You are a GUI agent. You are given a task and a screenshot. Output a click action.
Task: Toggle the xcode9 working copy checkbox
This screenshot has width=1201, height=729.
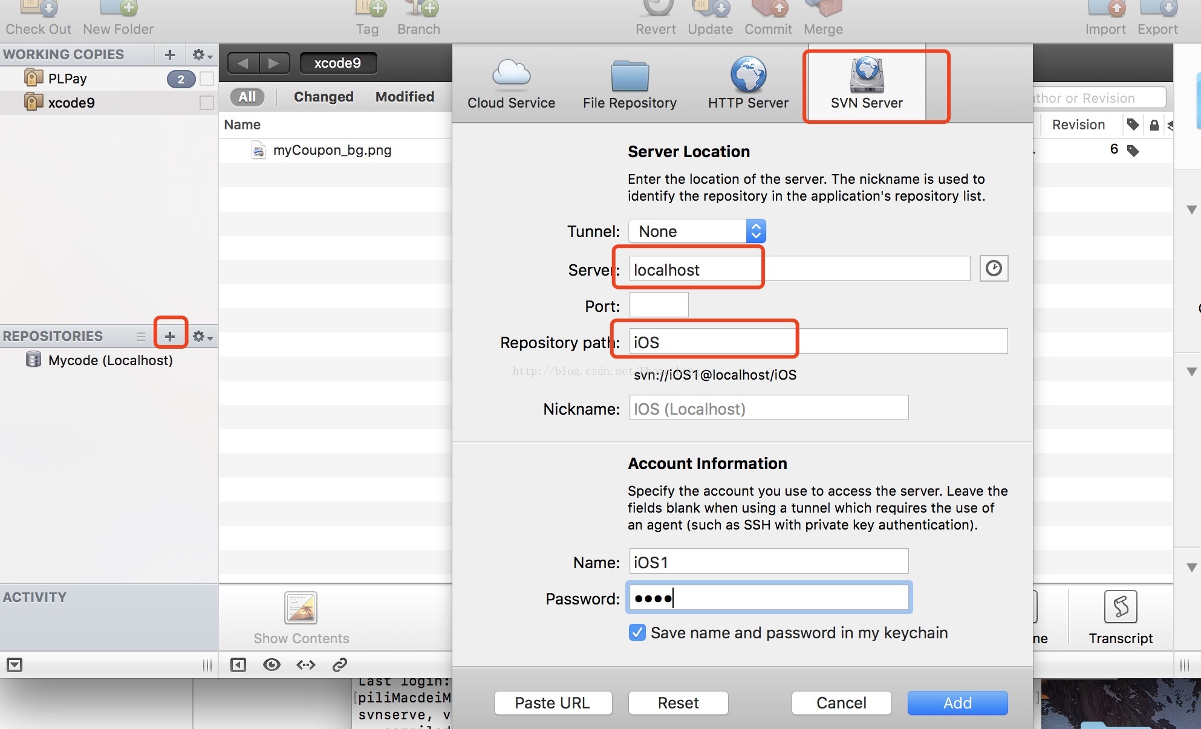click(x=207, y=103)
